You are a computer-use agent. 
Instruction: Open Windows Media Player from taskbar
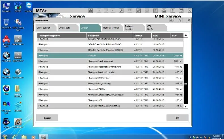pos(33,137)
